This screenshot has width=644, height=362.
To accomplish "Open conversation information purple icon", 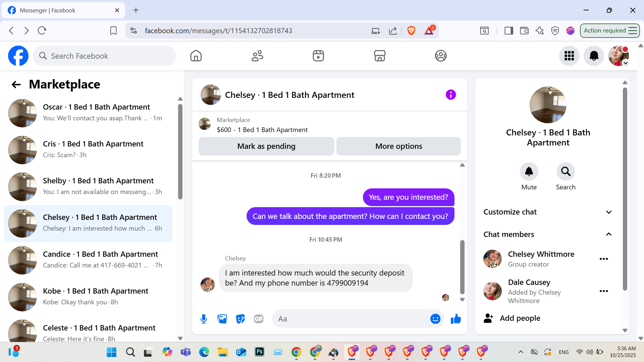I will pyautogui.click(x=451, y=95).
